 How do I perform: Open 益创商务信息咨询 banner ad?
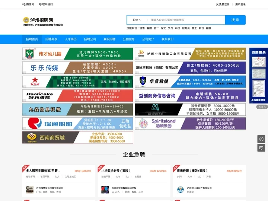coord(190,96)
